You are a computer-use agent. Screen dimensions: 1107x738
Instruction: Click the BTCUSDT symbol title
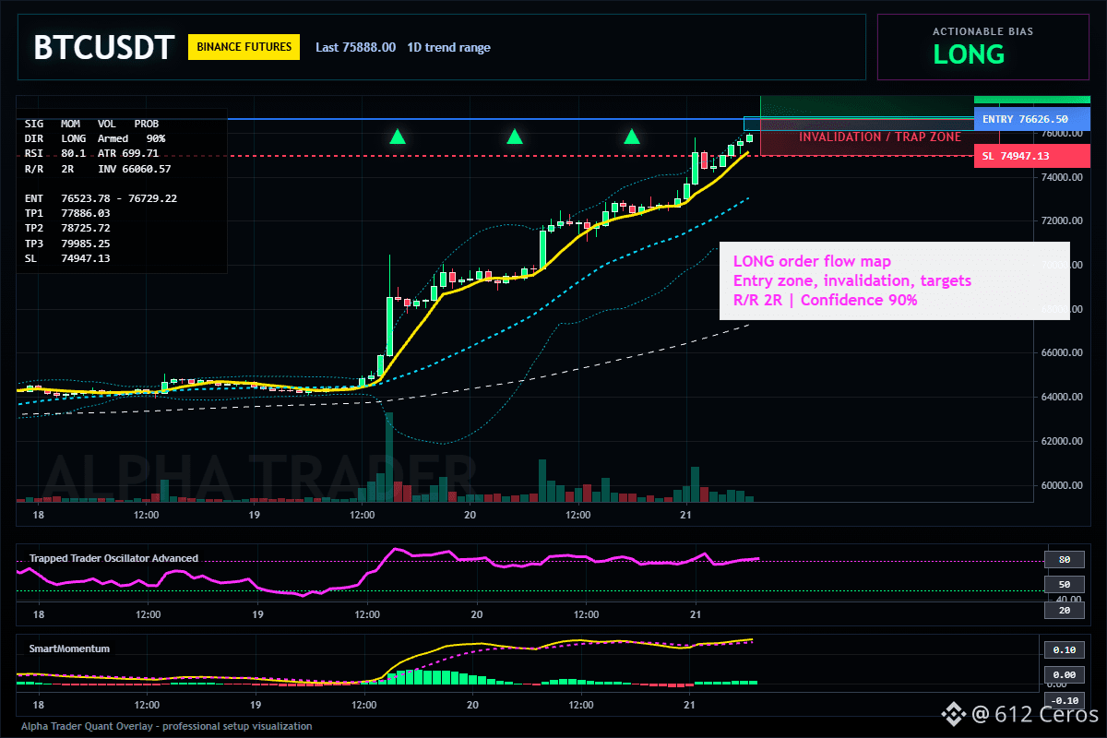point(103,47)
